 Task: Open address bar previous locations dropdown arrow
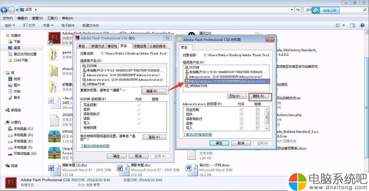(292, 10)
